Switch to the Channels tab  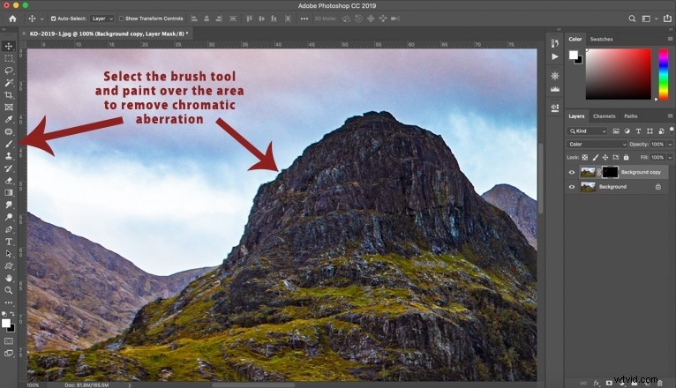click(x=604, y=116)
